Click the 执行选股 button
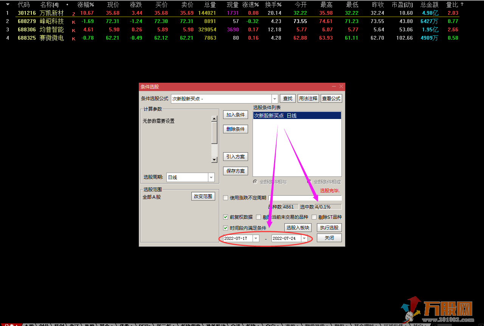484x326 pixels. (x=329, y=227)
